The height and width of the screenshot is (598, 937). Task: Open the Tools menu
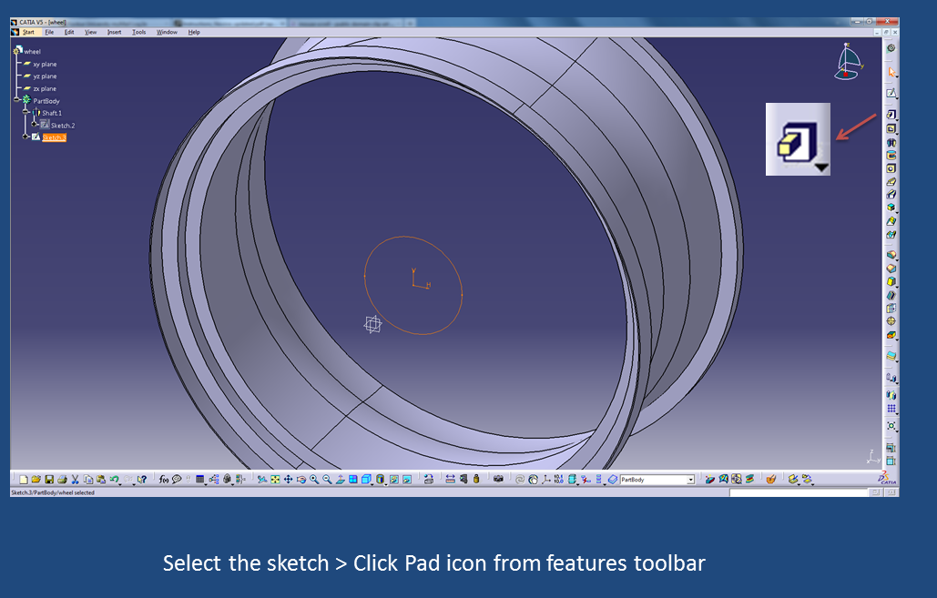(x=138, y=32)
